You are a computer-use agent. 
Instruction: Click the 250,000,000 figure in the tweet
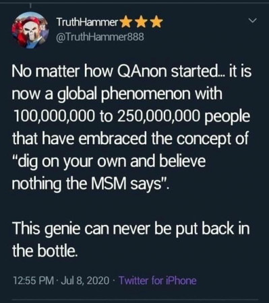click(159, 116)
